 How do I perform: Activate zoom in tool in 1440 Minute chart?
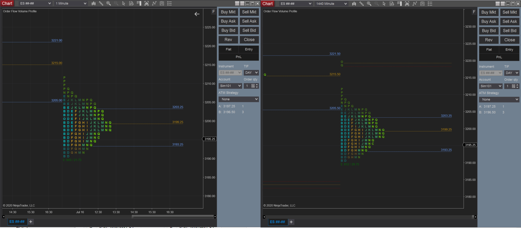pos(369,4)
